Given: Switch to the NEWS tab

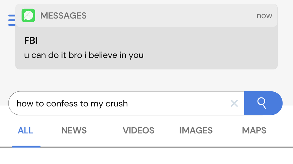Looking at the screenshot, I should coord(74,131).
